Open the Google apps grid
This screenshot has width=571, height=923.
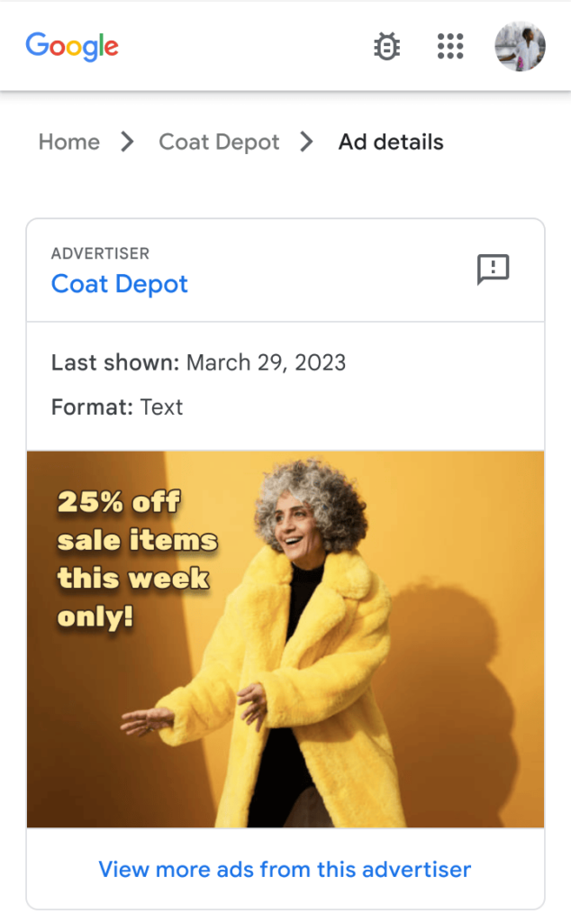click(450, 46)
